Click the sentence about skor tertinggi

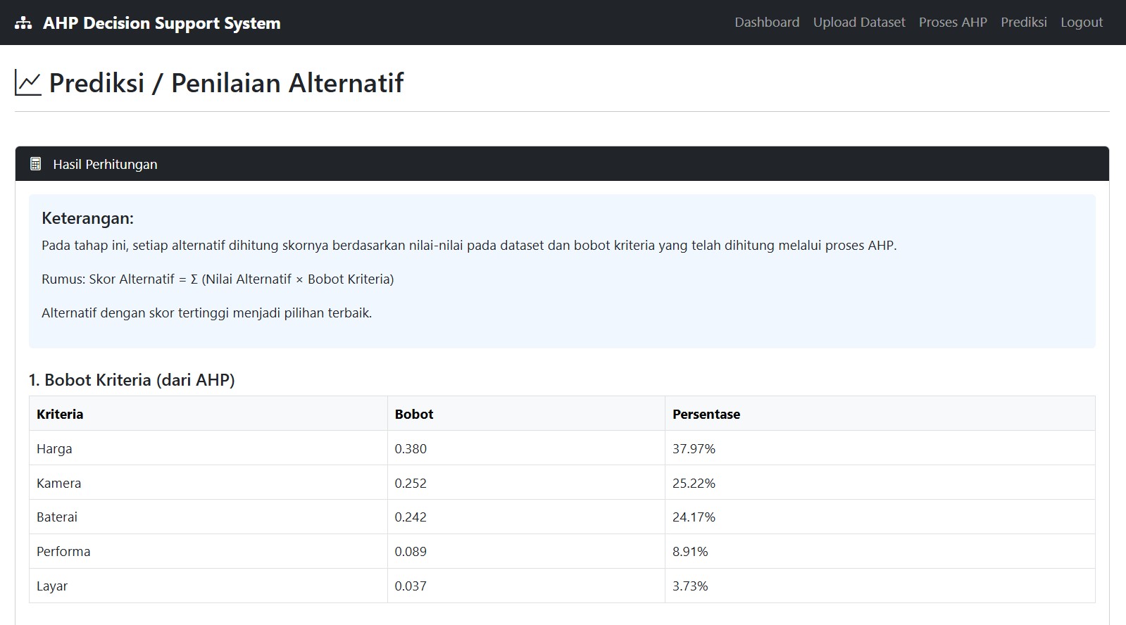[206, 313]
